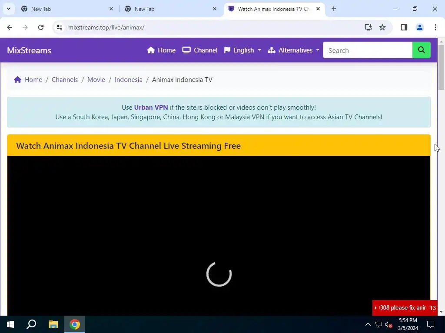The height and width of the screenshot is (333, 445).
Task: Open Channel in the navbar
Action: 200,50
